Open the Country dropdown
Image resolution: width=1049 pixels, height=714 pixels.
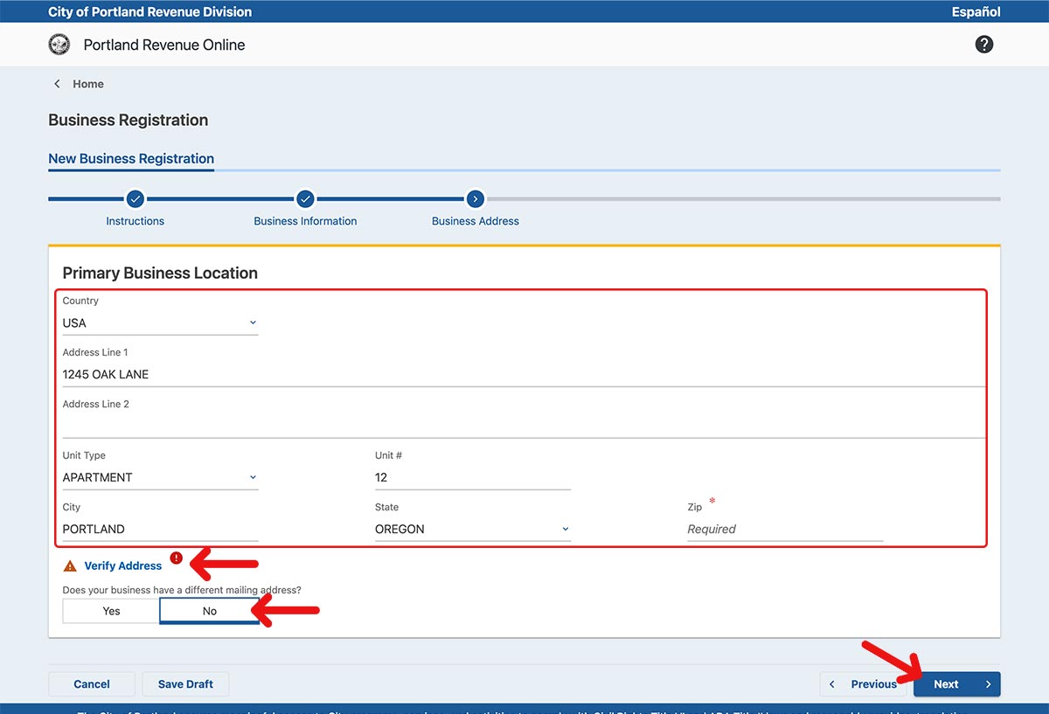(x=160, y=323)
